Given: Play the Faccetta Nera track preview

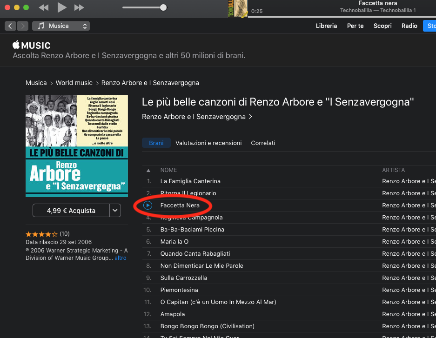Looking at the screenshot, I should click(x=148, y=205).
